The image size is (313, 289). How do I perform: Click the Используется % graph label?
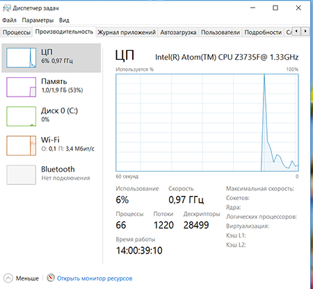pos(134,69)
